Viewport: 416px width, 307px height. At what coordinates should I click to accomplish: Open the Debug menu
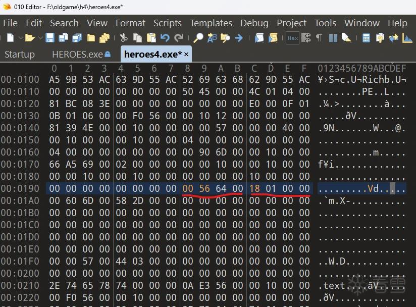254,23
